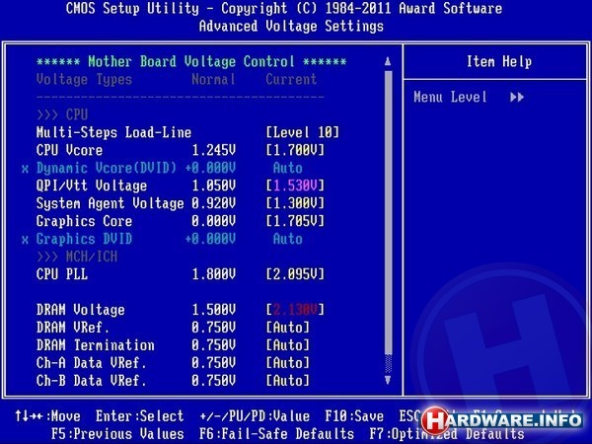Select the QPI/Vtt Voltage 1.530V value
The height and width of the screenshot is (444, 592).
[295, 185]
